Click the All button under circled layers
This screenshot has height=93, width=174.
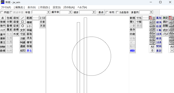click(152, 47)
